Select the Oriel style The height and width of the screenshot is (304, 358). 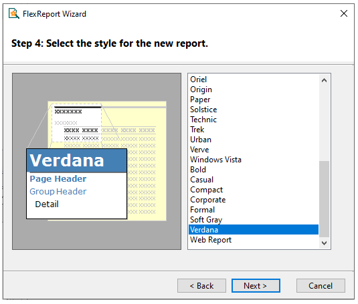pyautogui.click(x=254, y=80)
